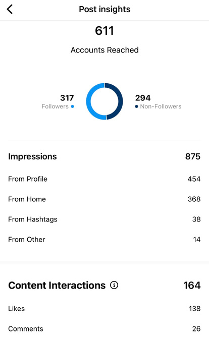Click the dark blue Non-Followers dot
This screenshot has height=339, width=209.
click(136, 106)
